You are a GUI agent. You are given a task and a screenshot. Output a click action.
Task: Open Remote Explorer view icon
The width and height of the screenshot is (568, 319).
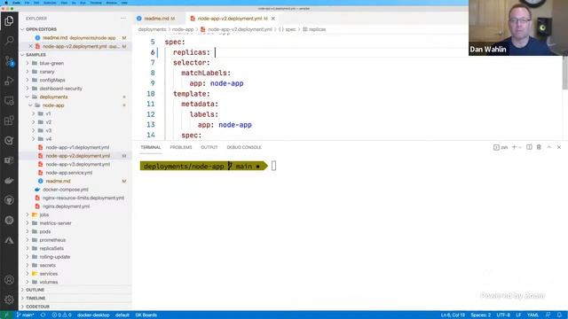(x=9, y=100)
